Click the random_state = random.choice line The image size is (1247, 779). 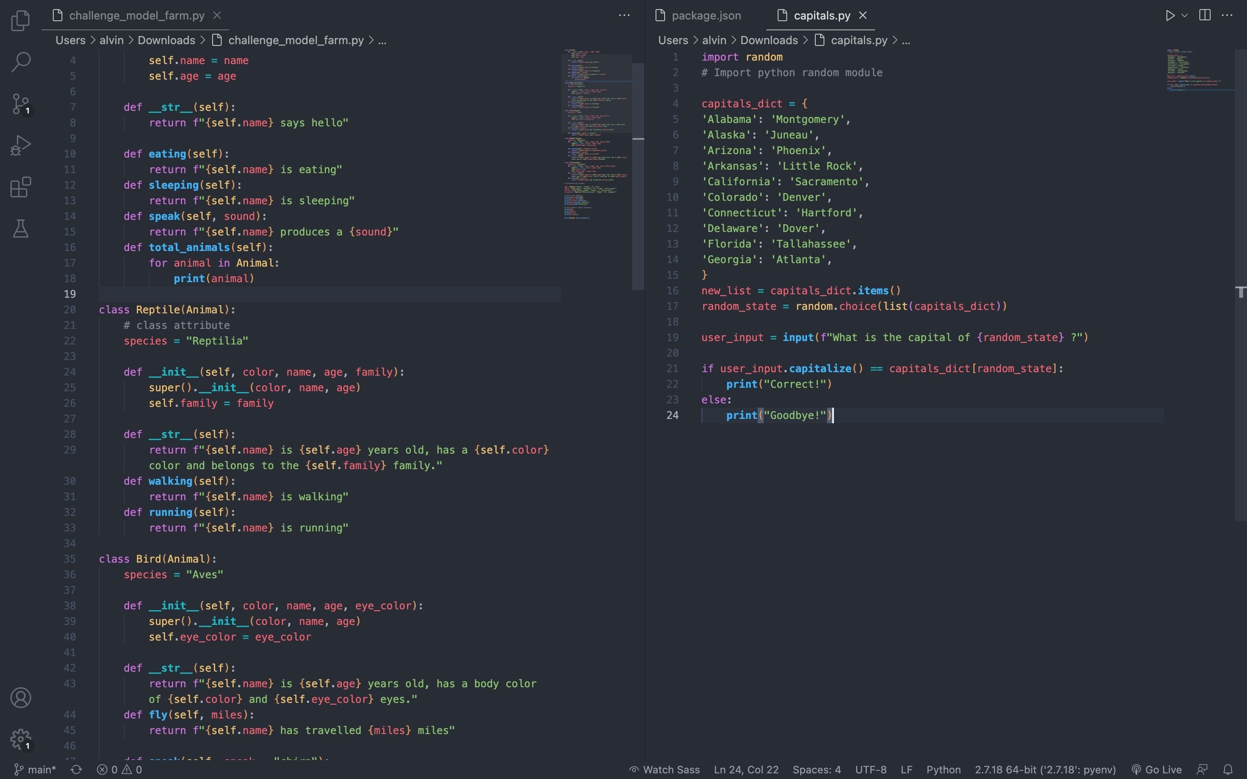click(854, 306)
